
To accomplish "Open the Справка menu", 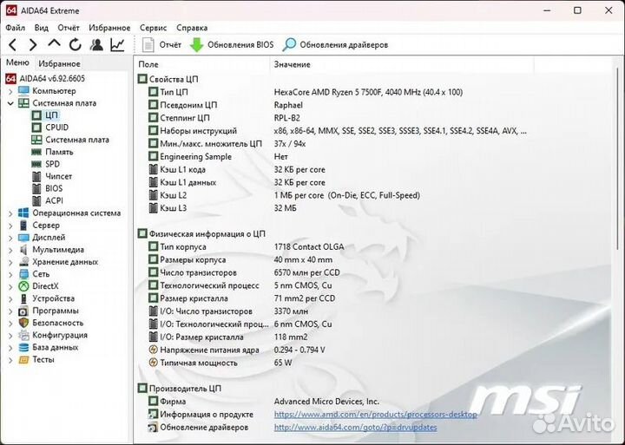I will (x=192, y=28).
